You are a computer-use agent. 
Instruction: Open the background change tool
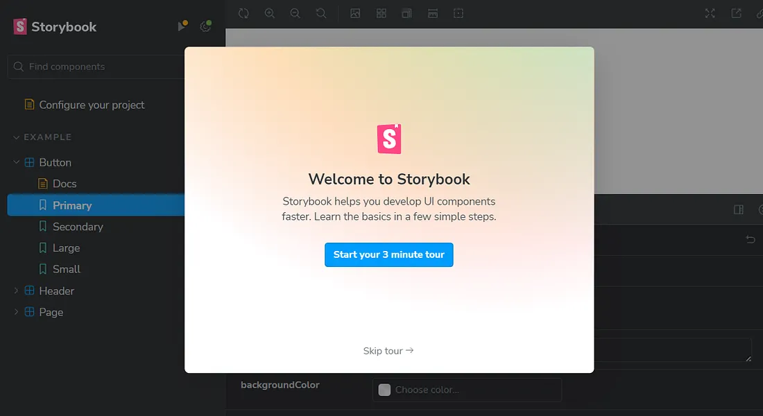click(355, 13)
